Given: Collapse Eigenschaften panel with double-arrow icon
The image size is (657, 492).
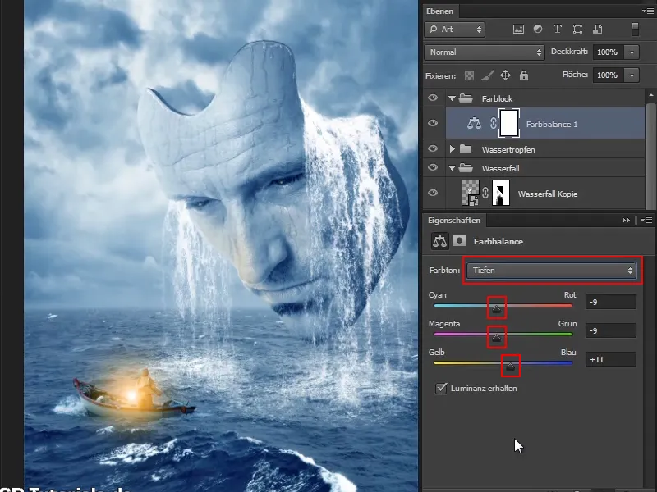Looking at the screenshot, I should [x=626, y=221].
